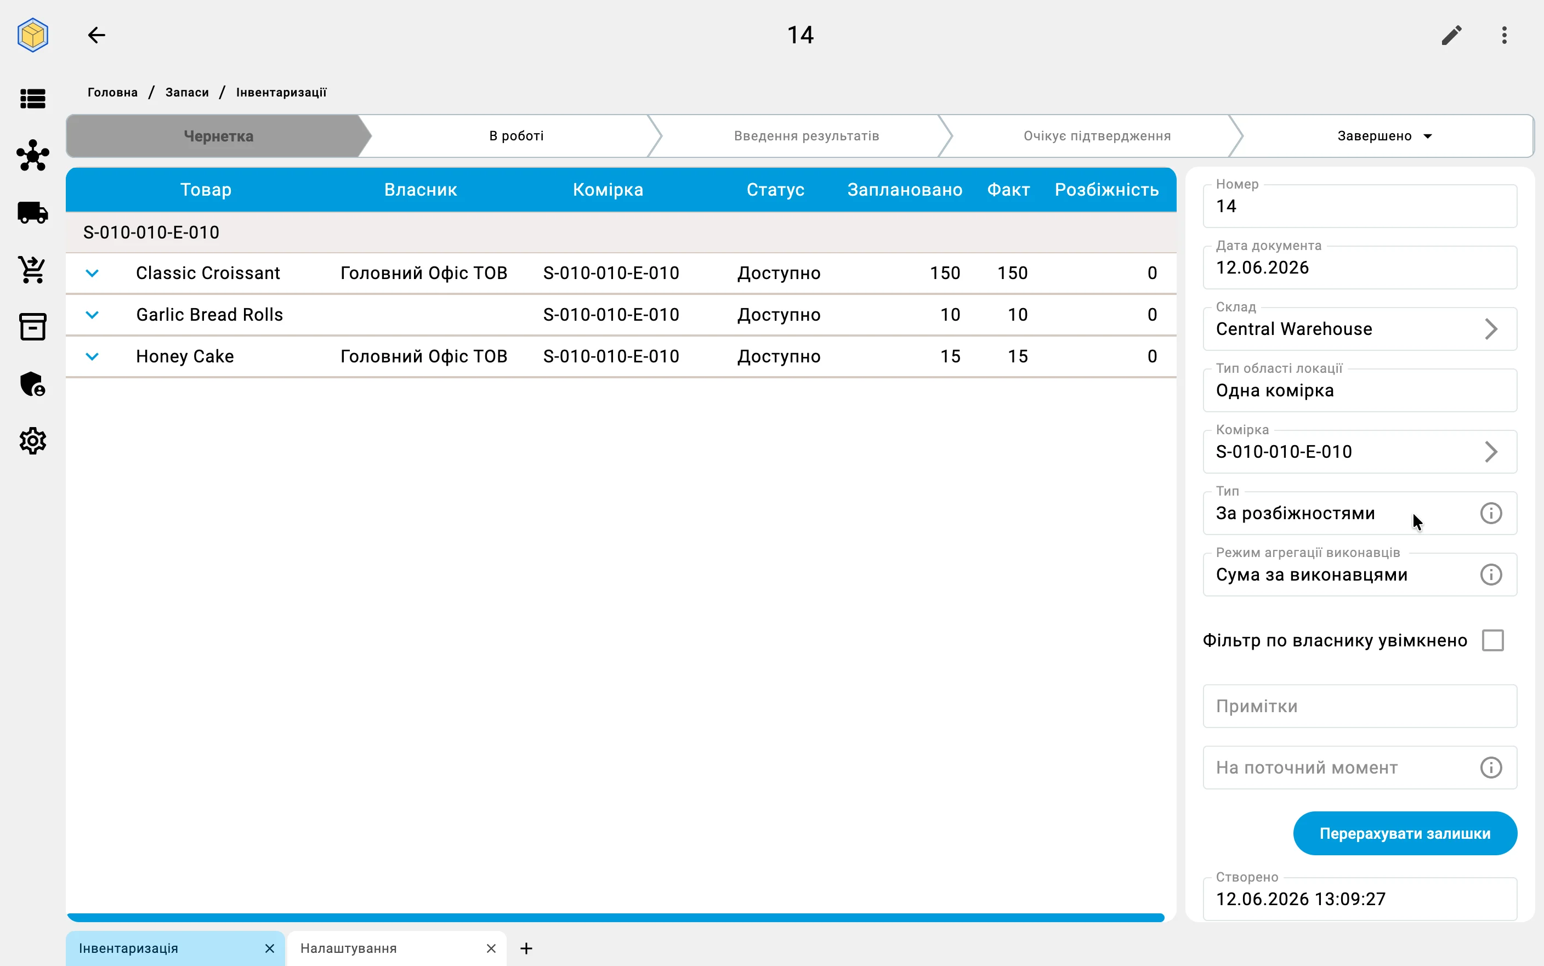Click the Примітки input field
Image resolution: width=1544 pixels, height=966 pixels.
[x=1359, y=706]
